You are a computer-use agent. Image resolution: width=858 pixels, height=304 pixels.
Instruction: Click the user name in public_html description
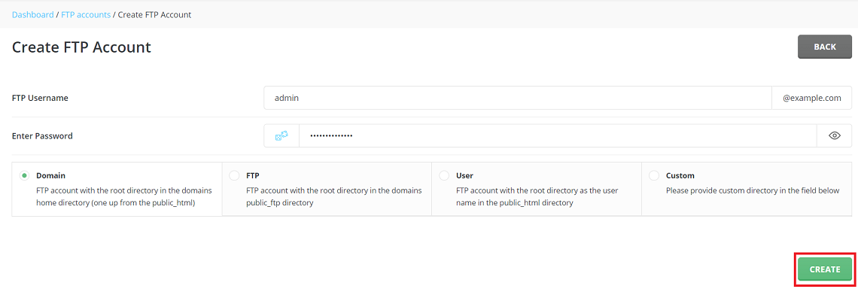(537, 196)
